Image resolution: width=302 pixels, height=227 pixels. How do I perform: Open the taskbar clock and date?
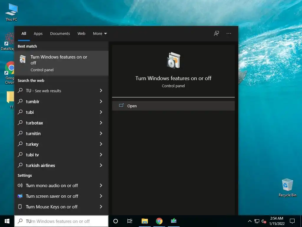point(277,221)
